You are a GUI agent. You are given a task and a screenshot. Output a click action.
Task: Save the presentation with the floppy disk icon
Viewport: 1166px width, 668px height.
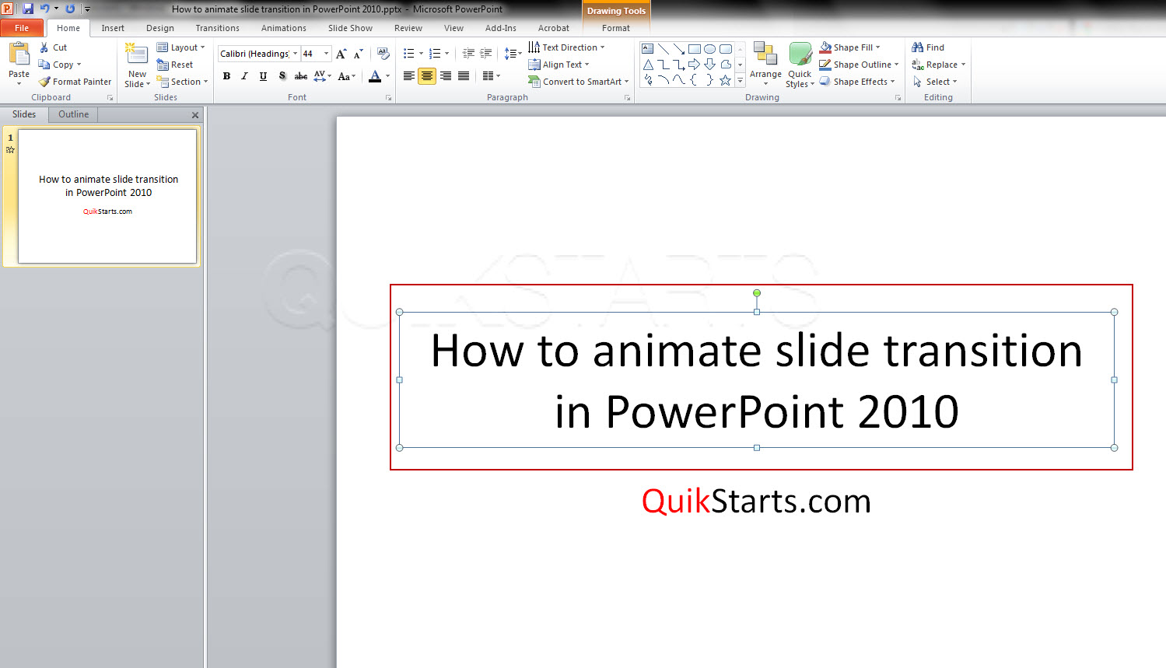(x=28, y=9)
